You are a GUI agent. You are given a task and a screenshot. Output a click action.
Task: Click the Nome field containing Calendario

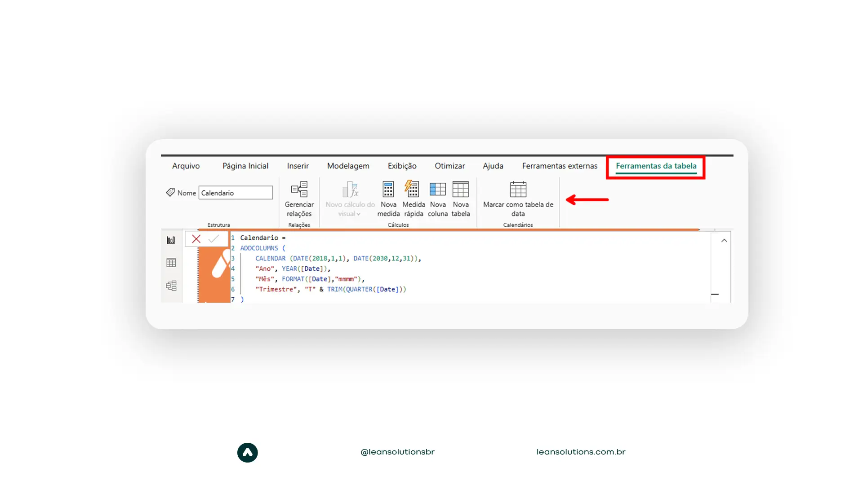(236, 193)
